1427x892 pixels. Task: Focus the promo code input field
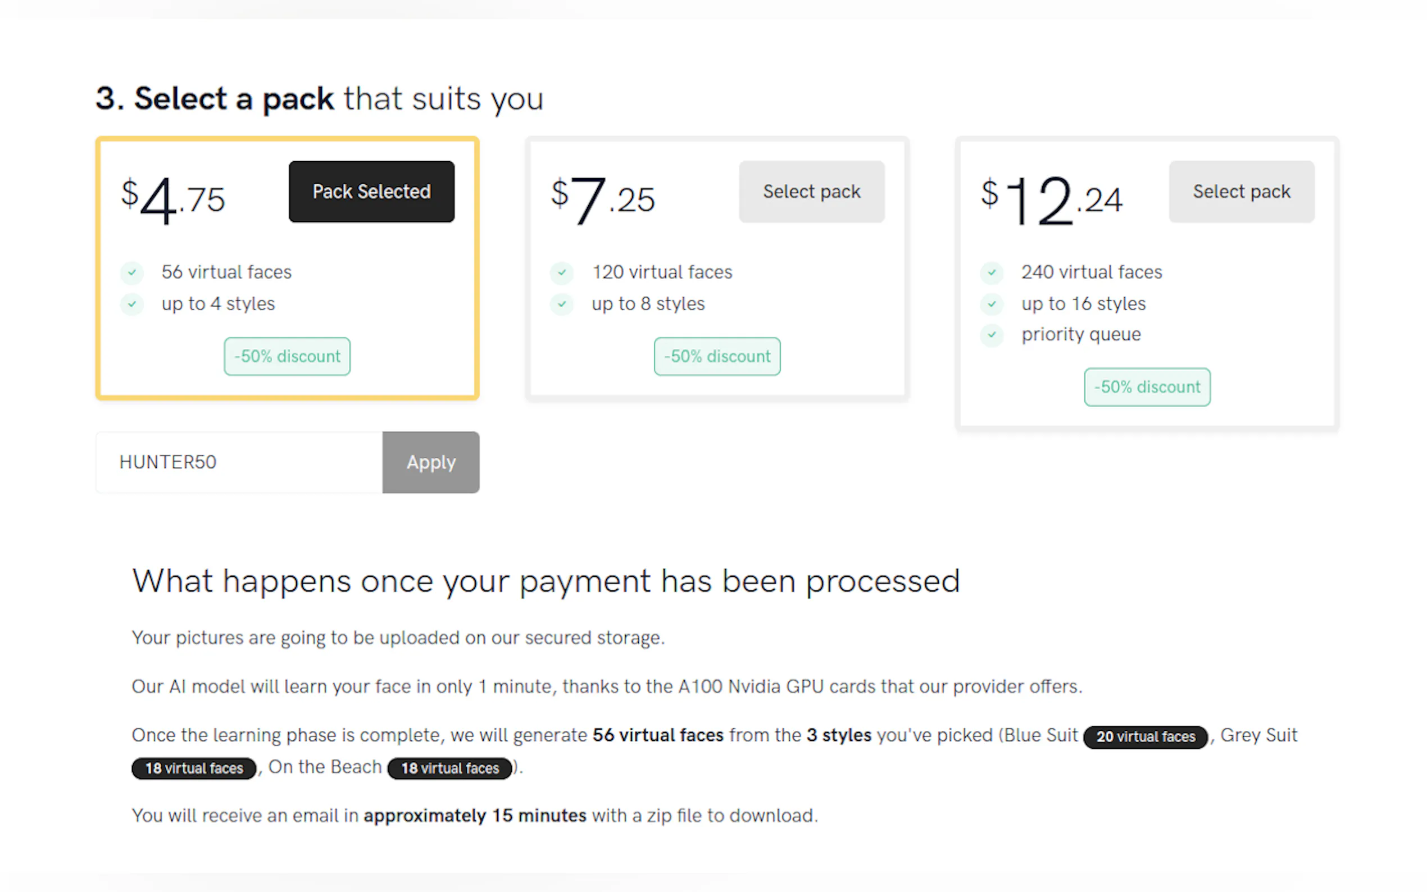tap(239, 462)
